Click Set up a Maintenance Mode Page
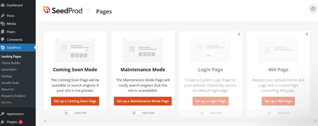Viewport: 318px width, 126px height. (x=143, y=101)
